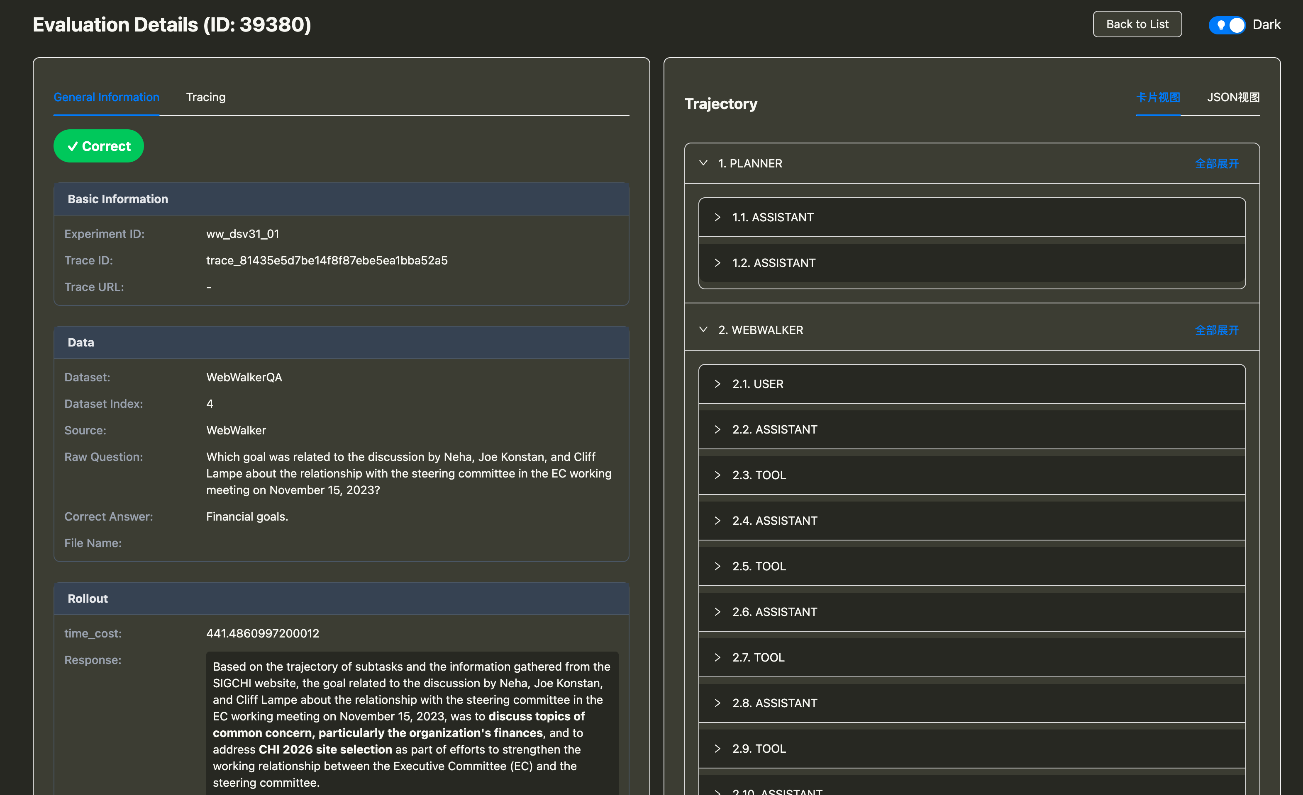Expand the 2.2. ASSISTANT card

coord(971,429)
